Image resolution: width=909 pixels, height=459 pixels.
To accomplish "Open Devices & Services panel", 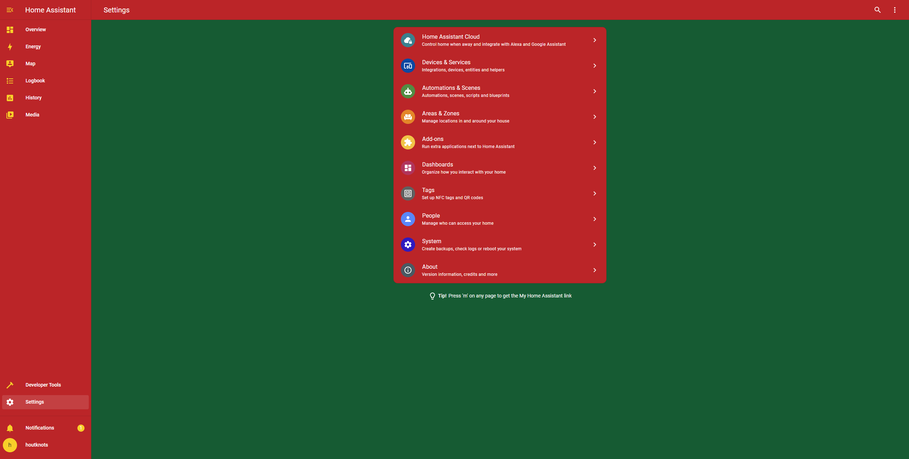I will pyautogui.click(x=500, y=66).
